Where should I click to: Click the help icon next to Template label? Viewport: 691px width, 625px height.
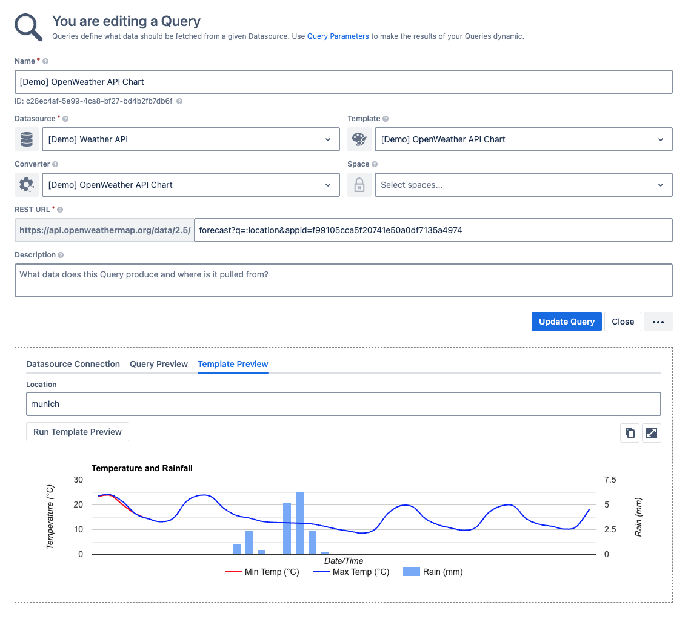tap(386, 119)
